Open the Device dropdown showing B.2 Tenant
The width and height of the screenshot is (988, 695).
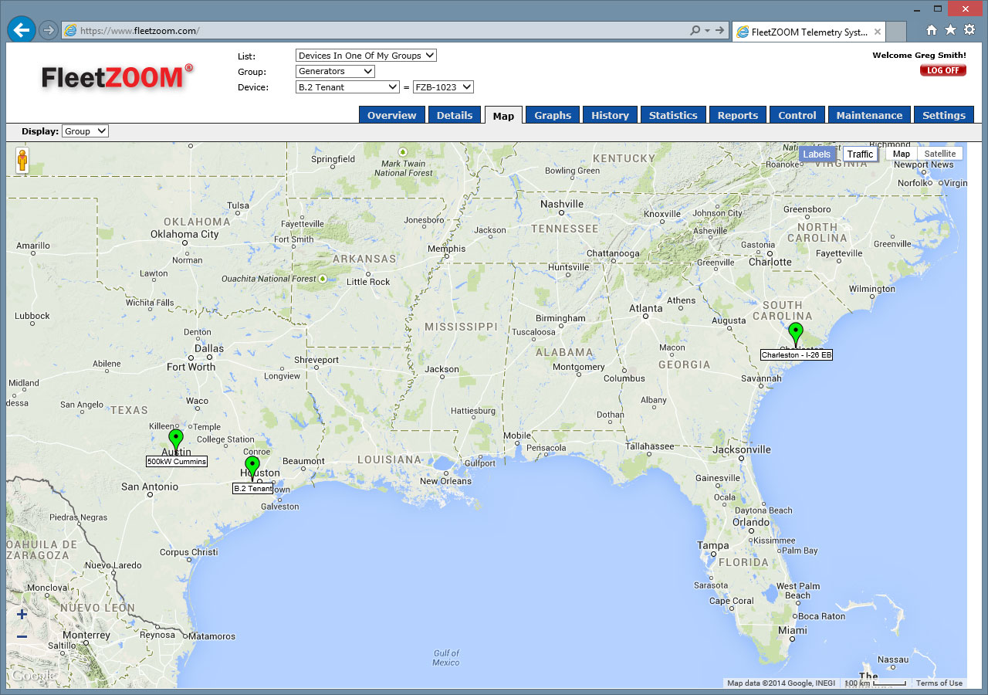347,87
